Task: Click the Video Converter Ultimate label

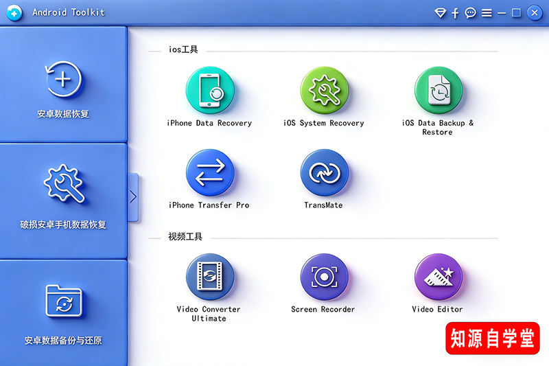Action: (x=209, y=314)
